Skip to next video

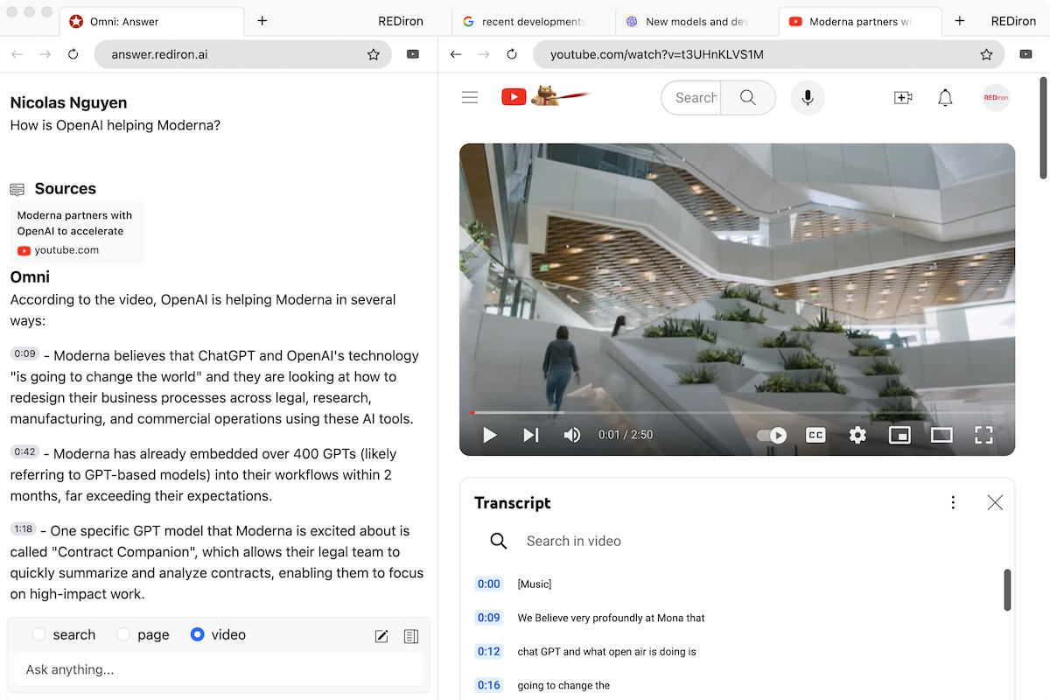point(531,435)
